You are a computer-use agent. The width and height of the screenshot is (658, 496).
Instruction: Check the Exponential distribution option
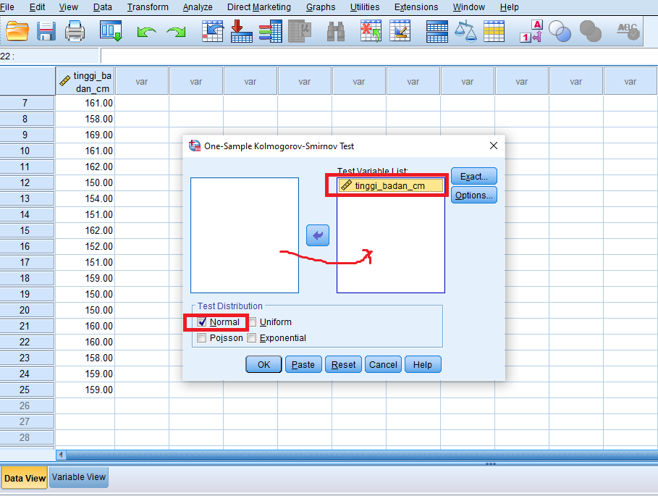tap(253, 338)
